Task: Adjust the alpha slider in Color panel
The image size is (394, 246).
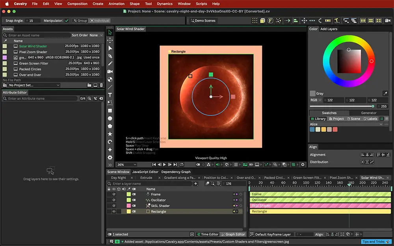Action: 342,106
